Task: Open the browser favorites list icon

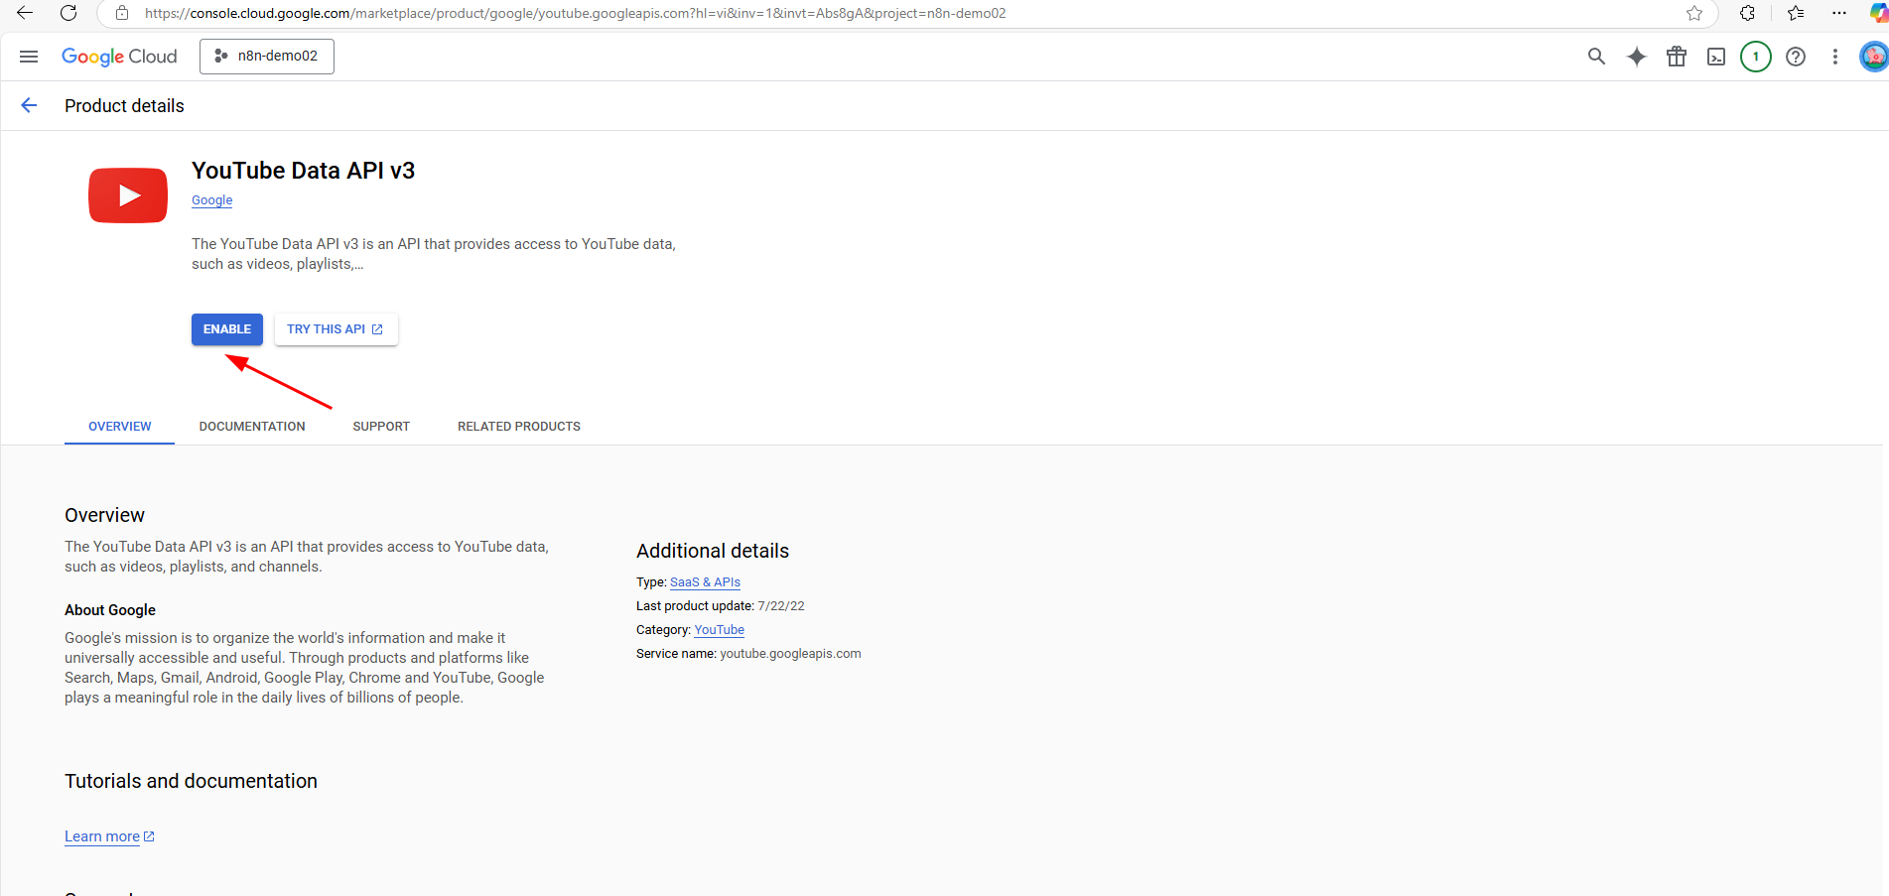Action: (x=1796, y=13)
